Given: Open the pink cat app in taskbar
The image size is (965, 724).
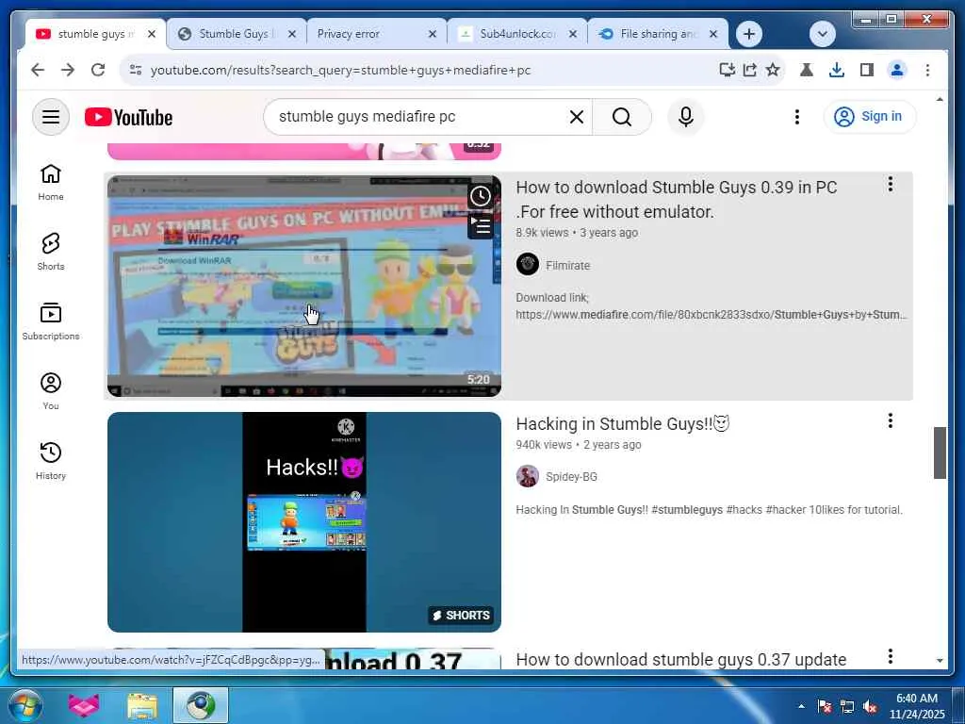Looking at the screenshot, I should 84,705.
